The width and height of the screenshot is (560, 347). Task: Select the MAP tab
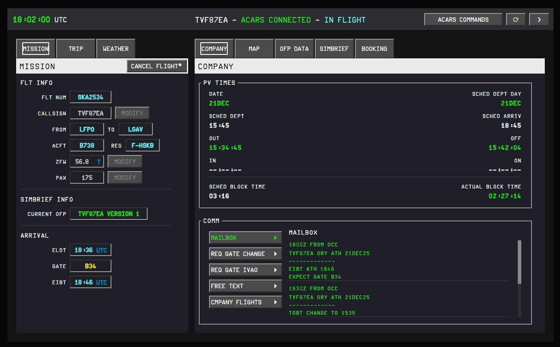point(254,49)
